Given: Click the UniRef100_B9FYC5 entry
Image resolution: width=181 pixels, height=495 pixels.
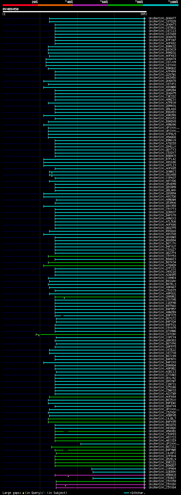Looking at the screenshot, I should coord(162,315).
